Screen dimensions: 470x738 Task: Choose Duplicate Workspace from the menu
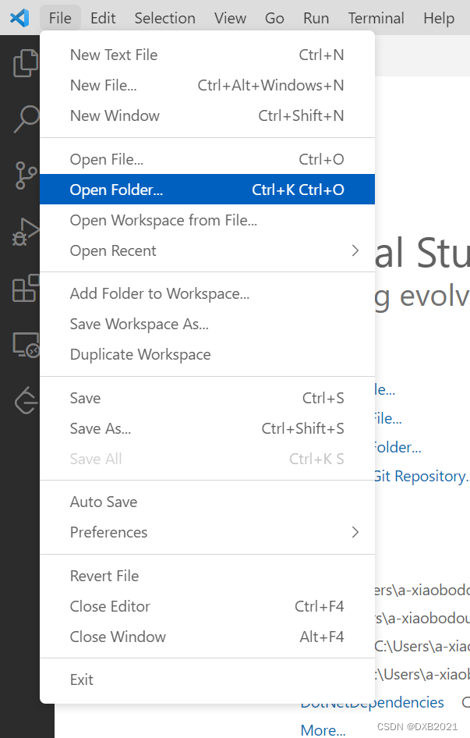(x=140, y=354)
